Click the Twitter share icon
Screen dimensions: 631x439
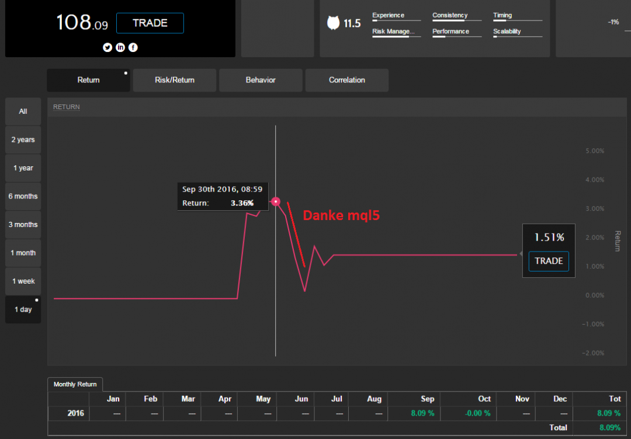[x=108, y=47]
